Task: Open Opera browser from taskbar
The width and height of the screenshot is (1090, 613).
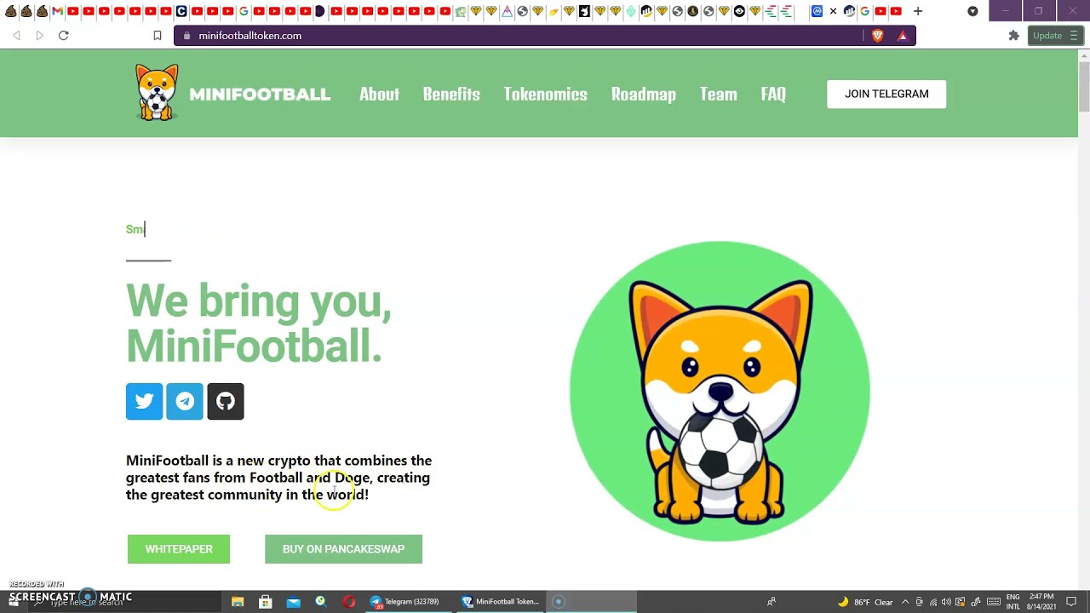Action: pos(349,602)
